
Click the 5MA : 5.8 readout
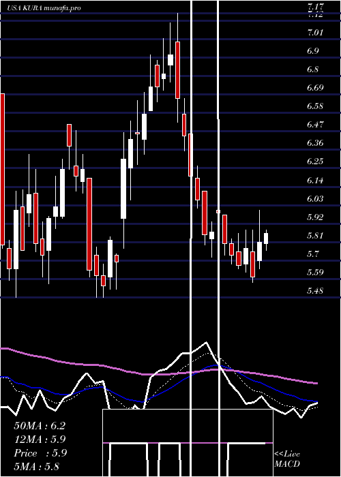[x=37, y=466]
